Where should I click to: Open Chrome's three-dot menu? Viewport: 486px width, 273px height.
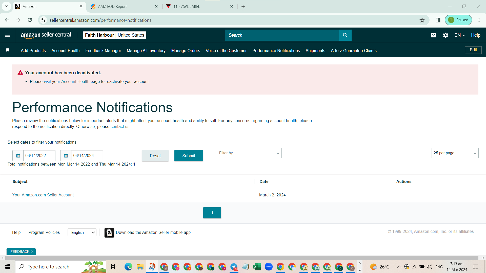tap(479, 20)
